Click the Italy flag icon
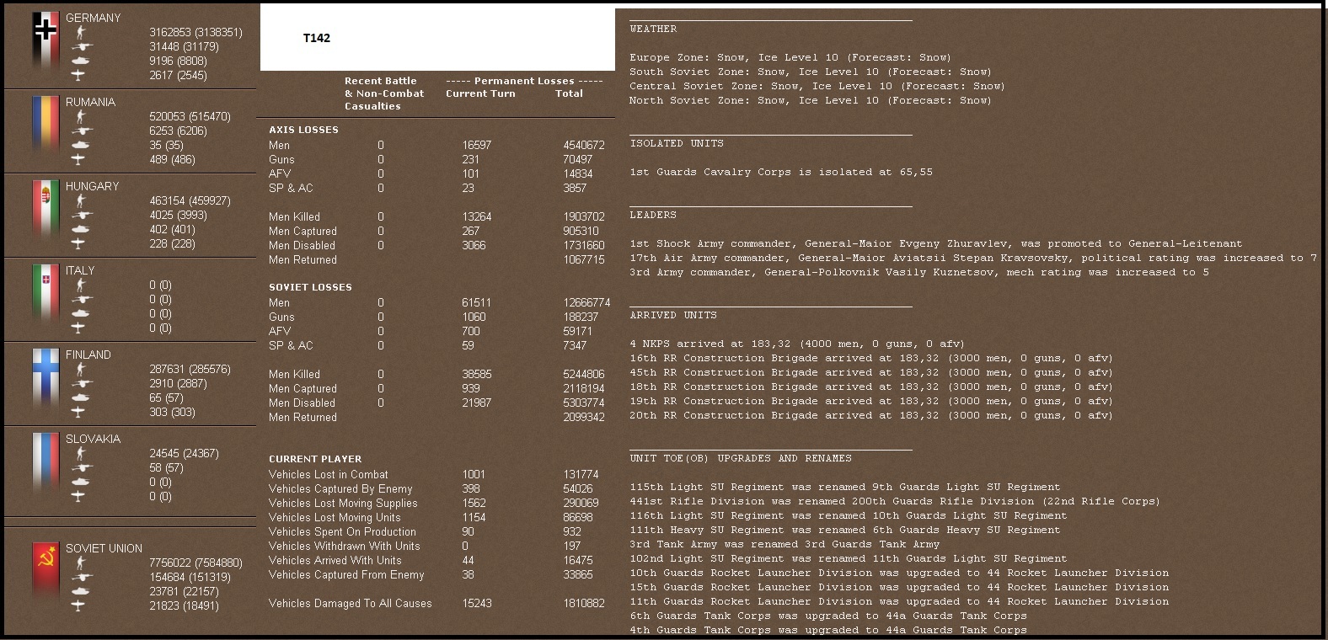Screen dimensions: 1328x640 46,295
